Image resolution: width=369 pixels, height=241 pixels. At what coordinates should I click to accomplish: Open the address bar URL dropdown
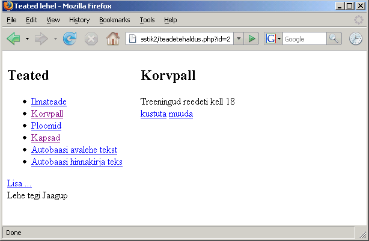click(239, 38)
